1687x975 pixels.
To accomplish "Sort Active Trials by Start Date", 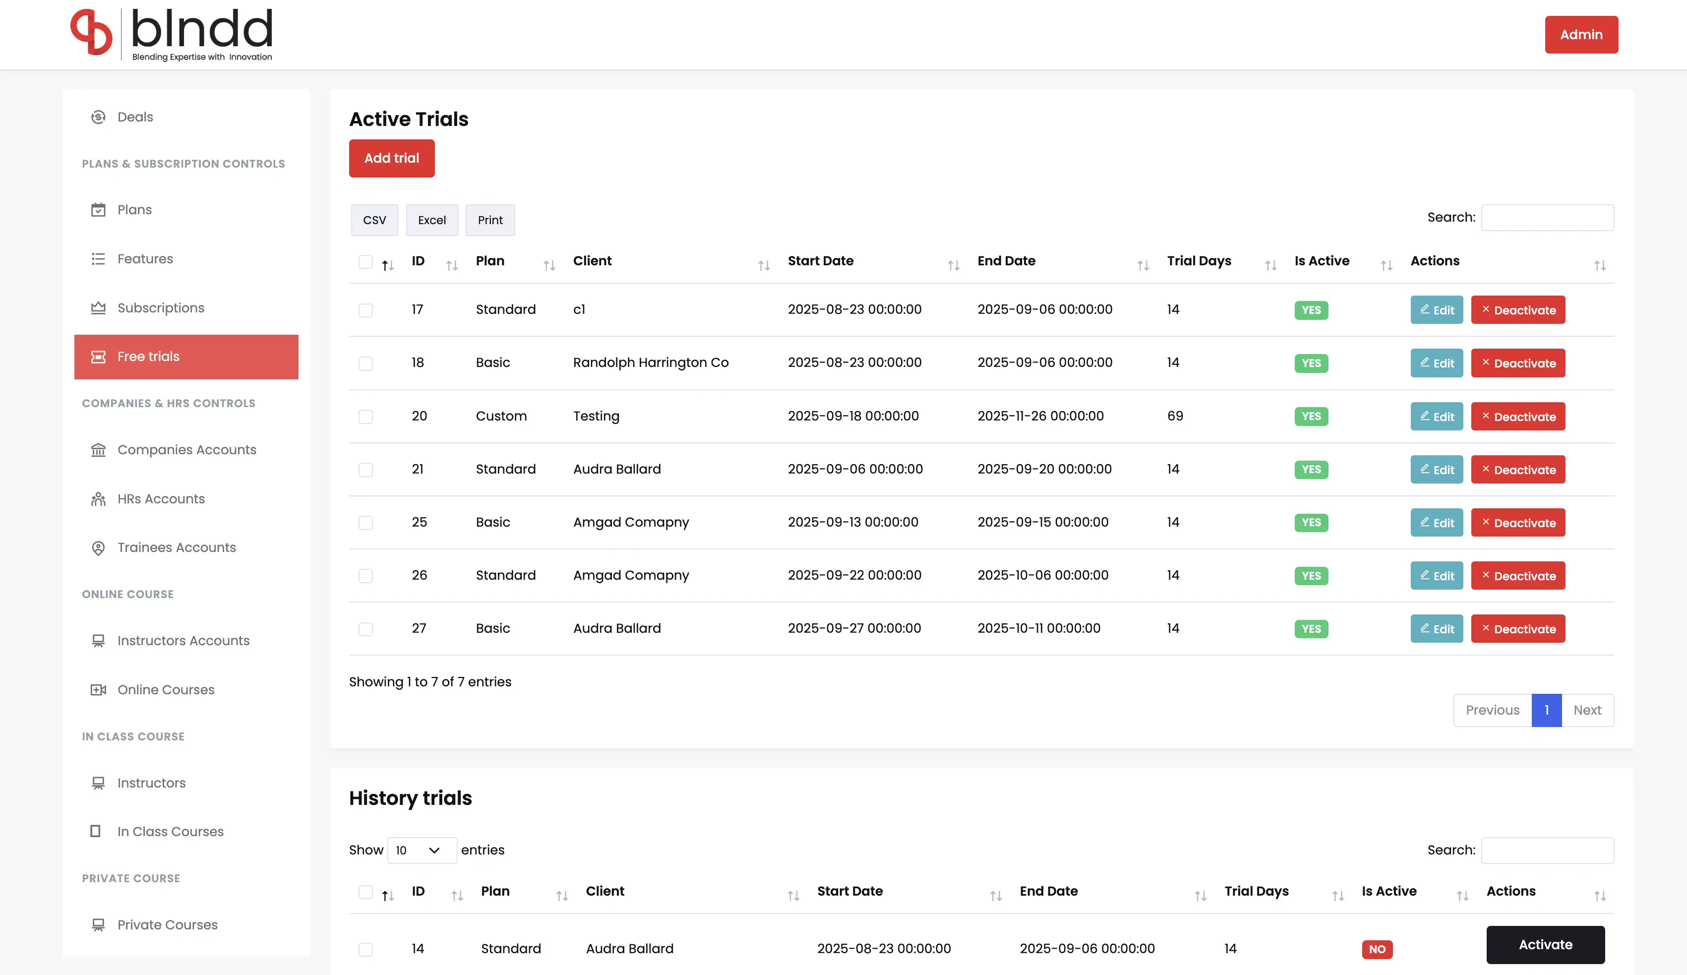I will [954, 266].
